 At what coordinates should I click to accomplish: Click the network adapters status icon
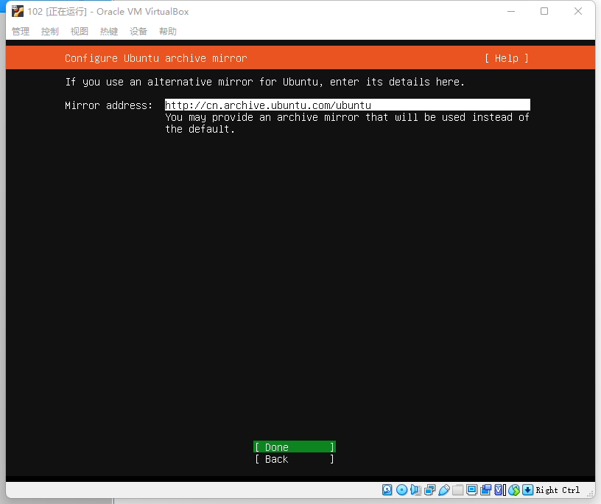coord(430,490)
